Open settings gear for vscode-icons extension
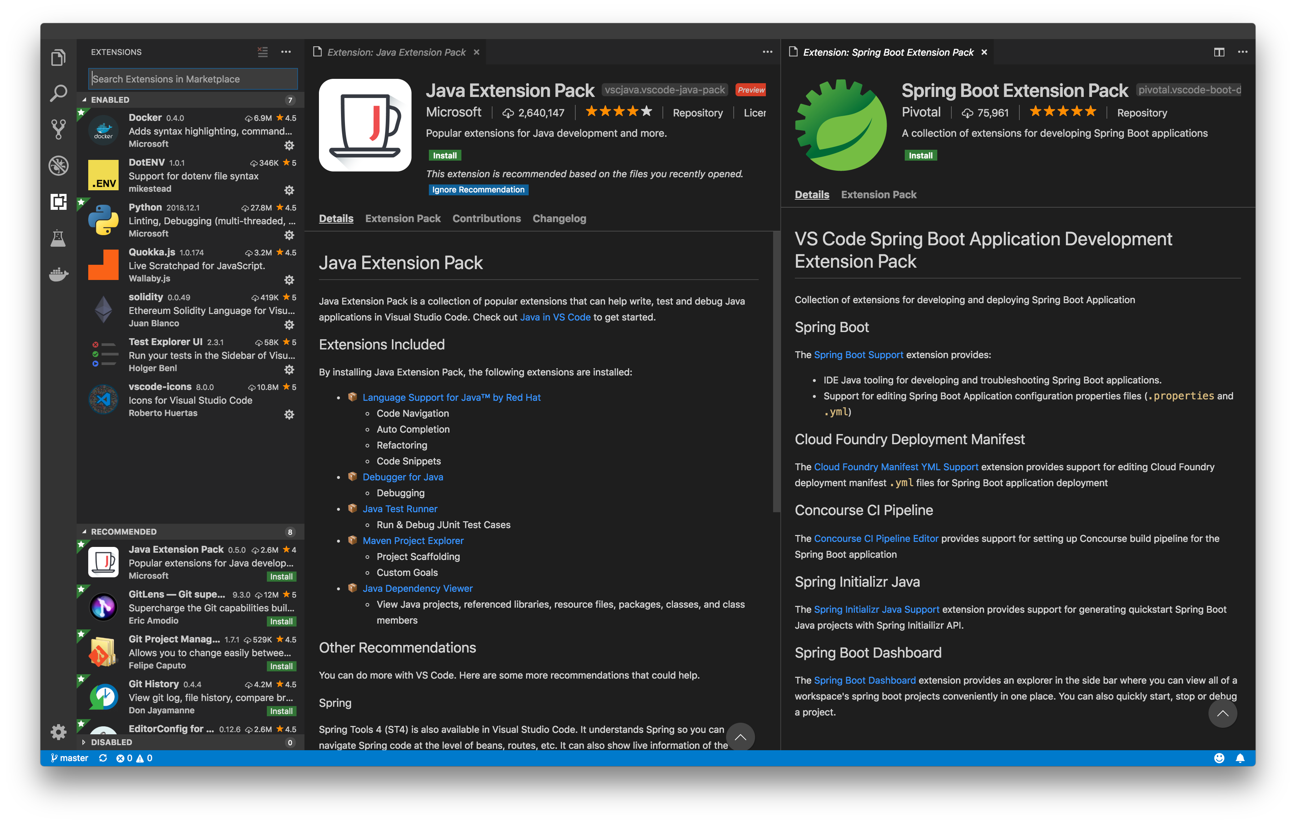The height and width of the screenshot is (824, 1296). pyautogui.click(x=290, y=415)
